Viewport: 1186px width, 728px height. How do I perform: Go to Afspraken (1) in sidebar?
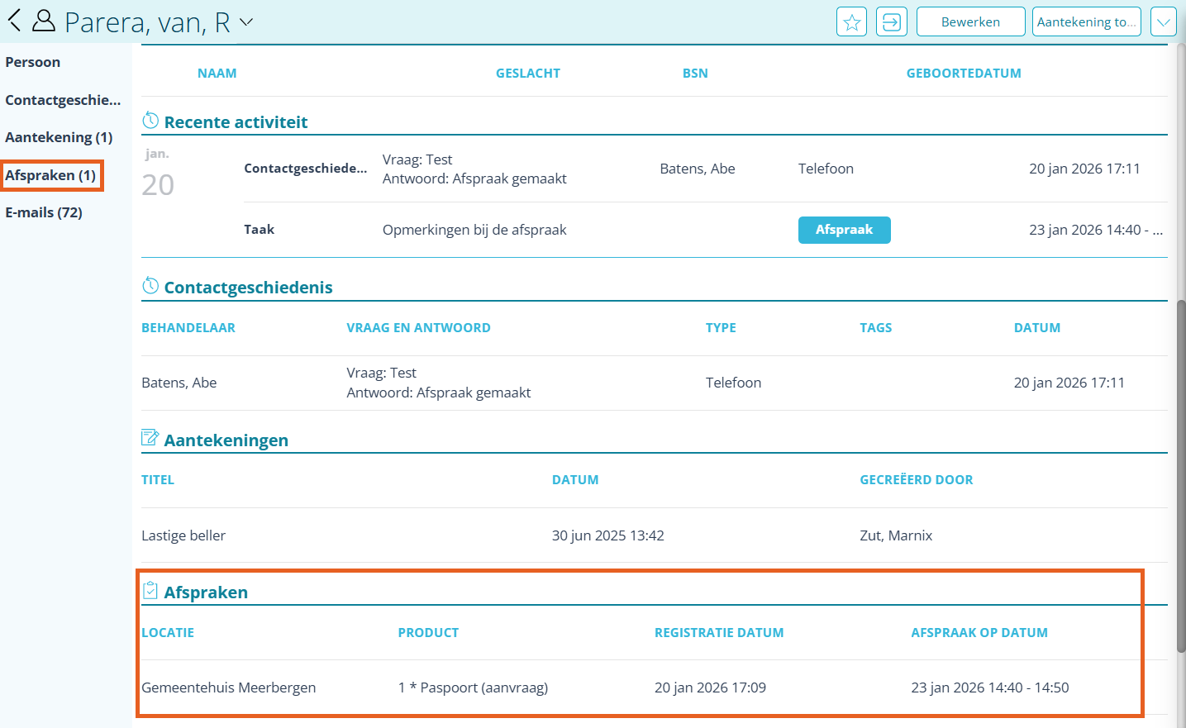tap(50, 175)
